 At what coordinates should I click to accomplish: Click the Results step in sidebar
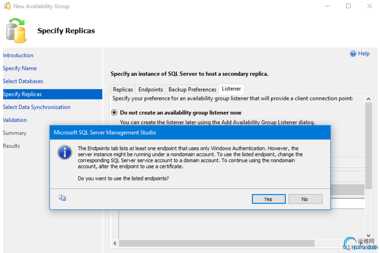point(11,146)
